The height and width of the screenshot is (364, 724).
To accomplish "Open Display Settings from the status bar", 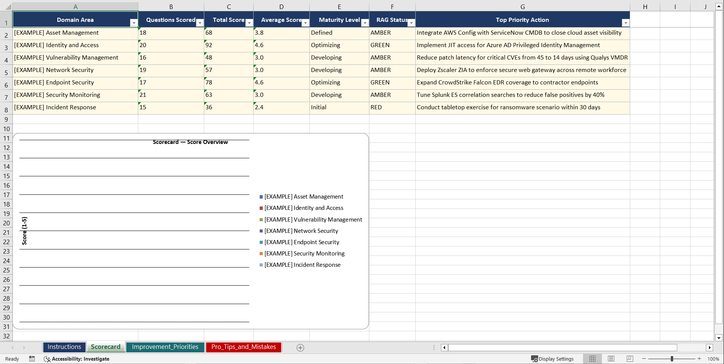I will point(553,359).
